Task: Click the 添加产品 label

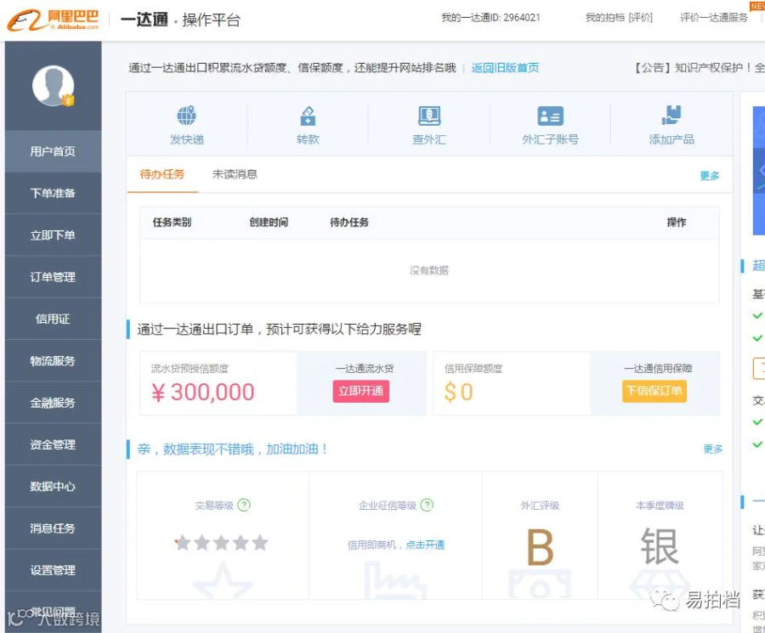Action: [x=671, y=139]
